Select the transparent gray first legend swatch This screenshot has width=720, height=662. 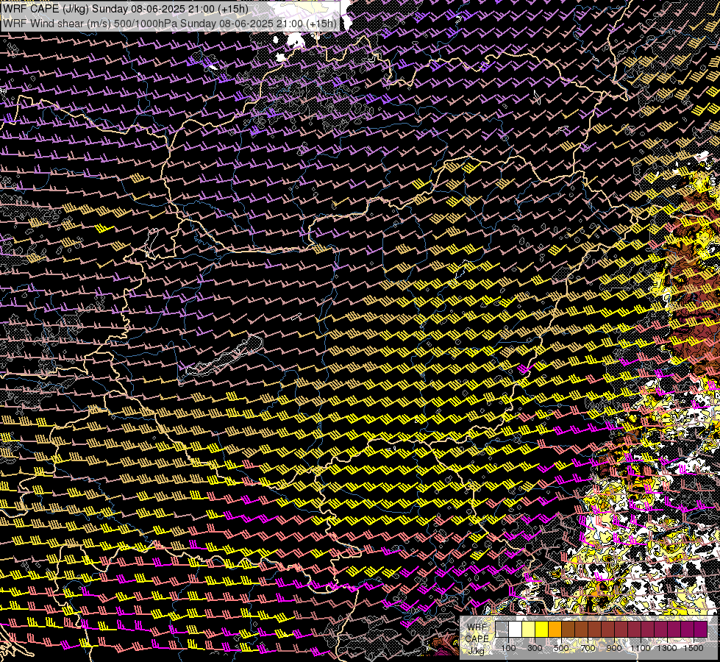502,629
